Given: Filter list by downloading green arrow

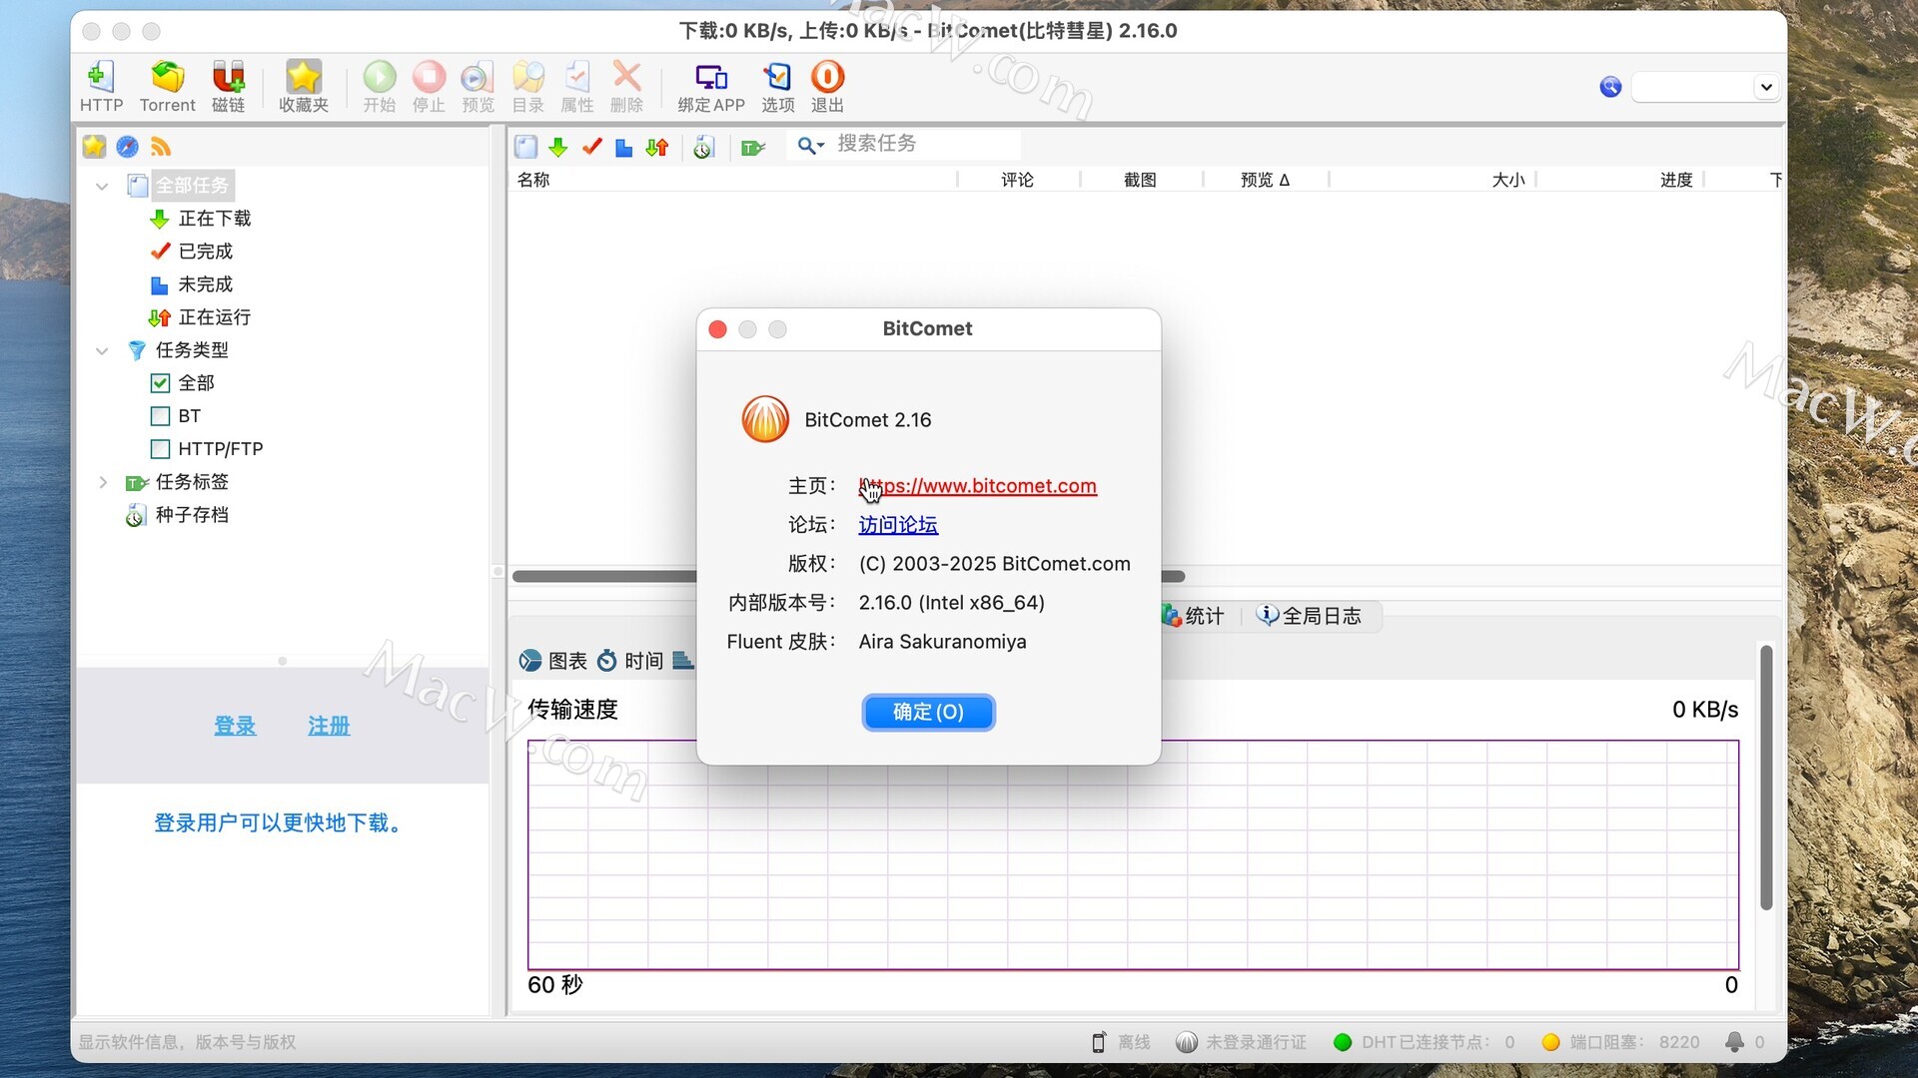Looking at the screenshot, I should [x=558, y=147].
